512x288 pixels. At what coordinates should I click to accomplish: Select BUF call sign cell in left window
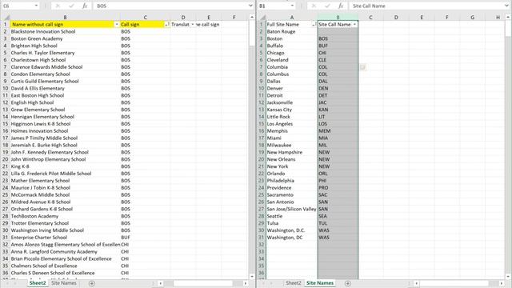145,238
